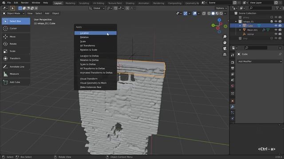
Task: Open shading options dropdown arrow
Action: (225, 14)
